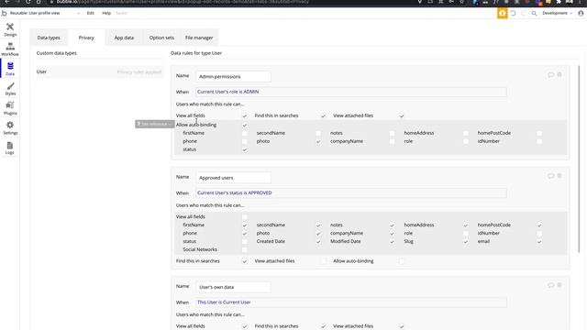Toggle homeAddress field for Approved users
The height and width of the screenshot is (330, 587).
(x=466, y=225)
